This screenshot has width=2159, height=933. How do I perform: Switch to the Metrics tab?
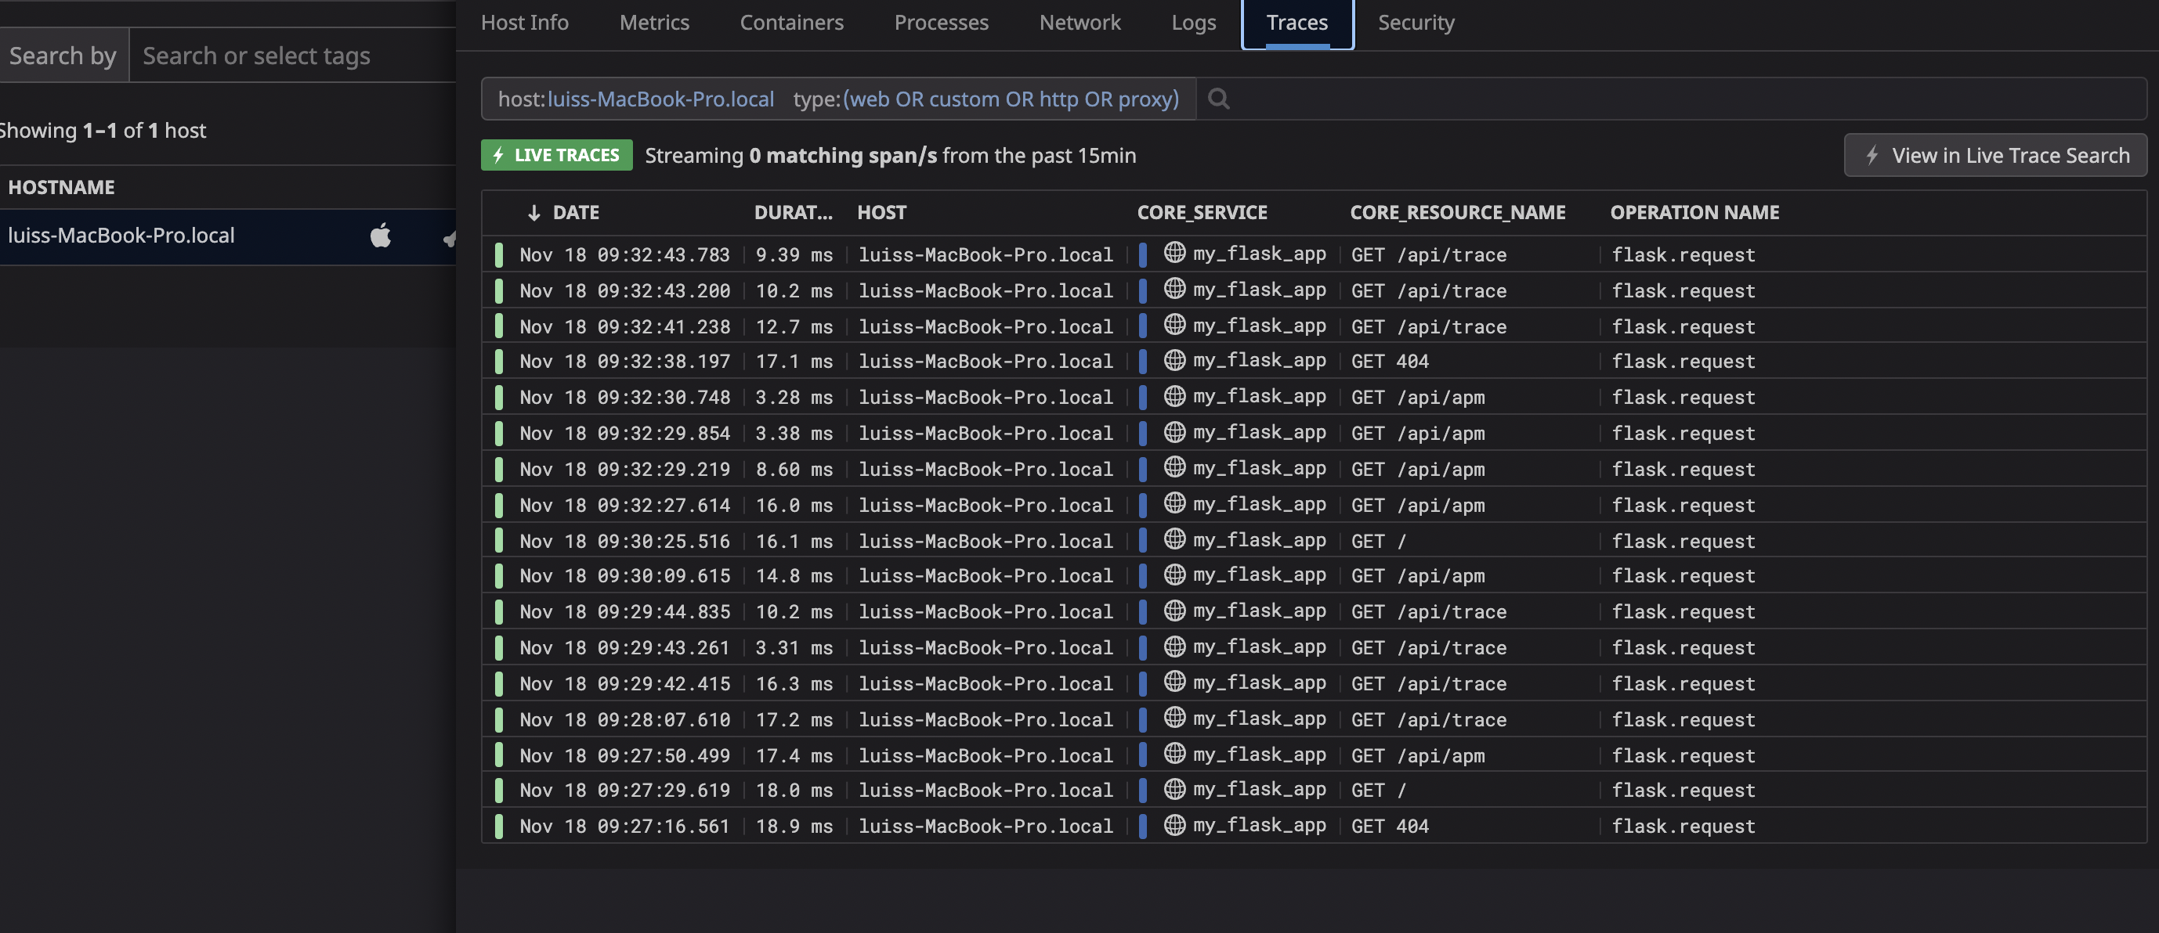coord(654,23)
